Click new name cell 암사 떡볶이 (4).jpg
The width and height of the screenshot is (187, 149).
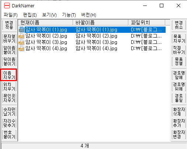[96, 49]
